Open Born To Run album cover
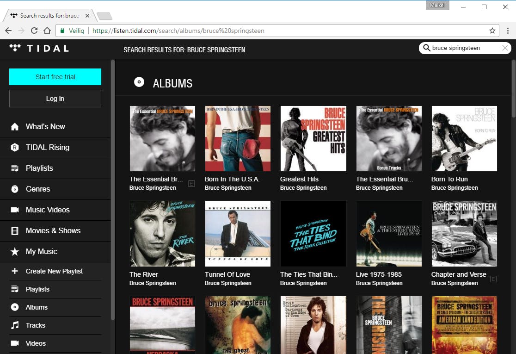The width and height of the screenshot is (516, 354). click(464, 138)
